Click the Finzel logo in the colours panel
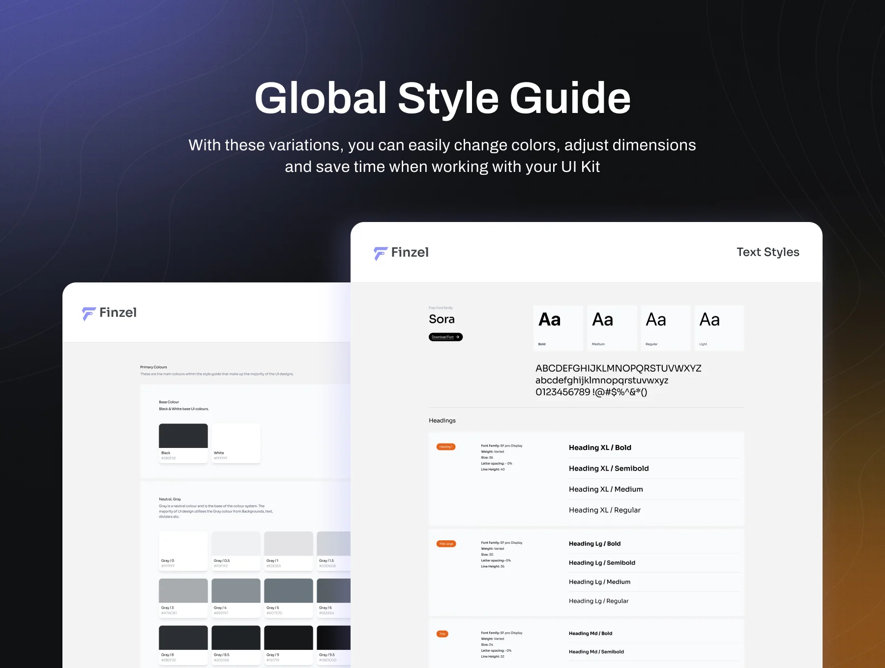Screen dimensions: 885x668 109,313
